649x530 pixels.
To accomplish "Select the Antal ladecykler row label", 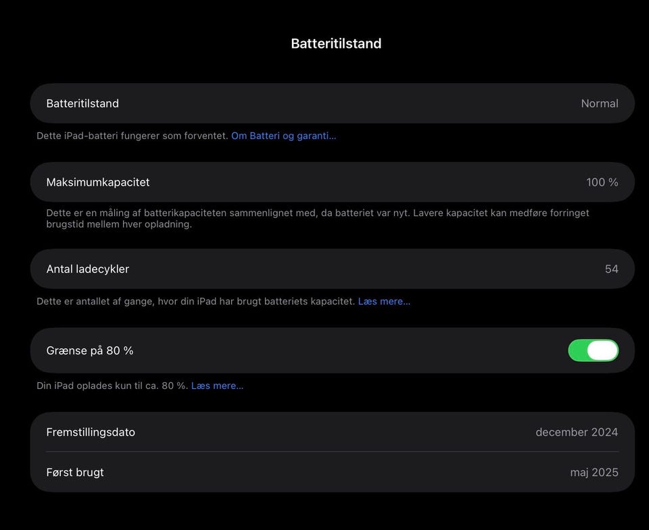I will (88, 269).
